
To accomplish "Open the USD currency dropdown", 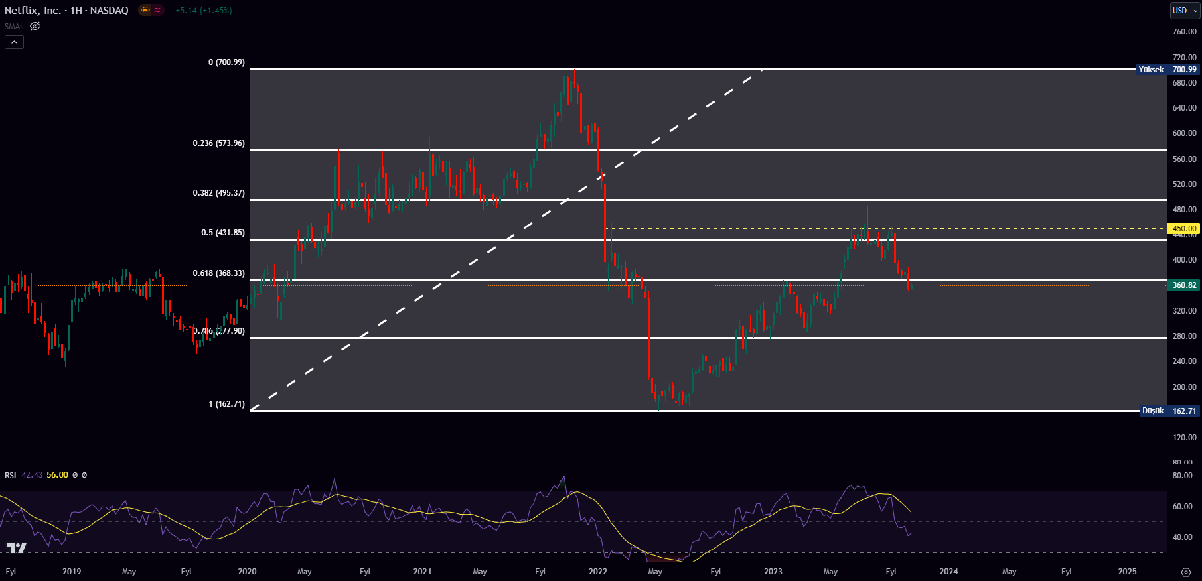I will [x=1185, y=10].
